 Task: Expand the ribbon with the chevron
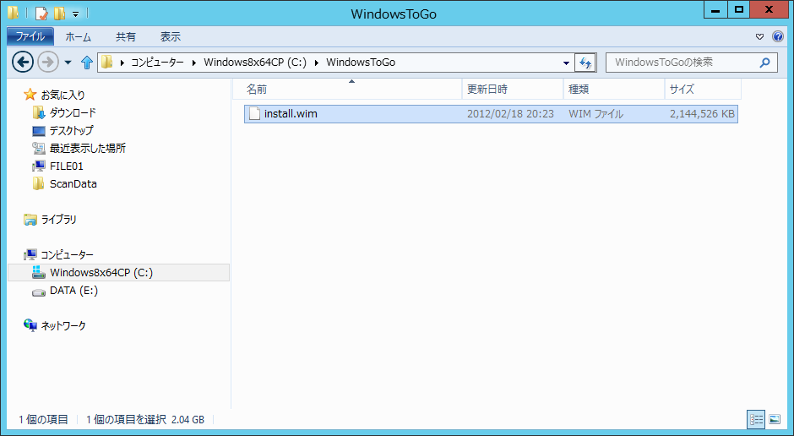pyautogui.click(x=759, y=36)
